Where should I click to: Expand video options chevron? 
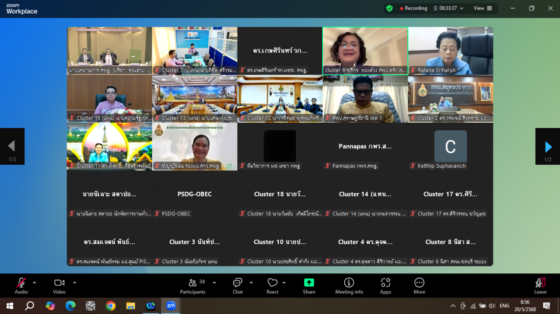[74, 282]
